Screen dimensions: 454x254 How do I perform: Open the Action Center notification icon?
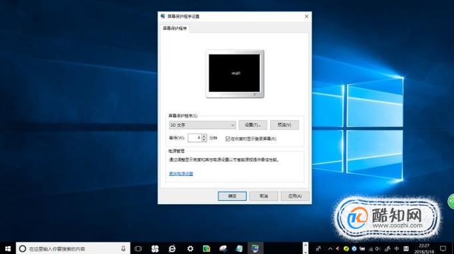point(443,249)
